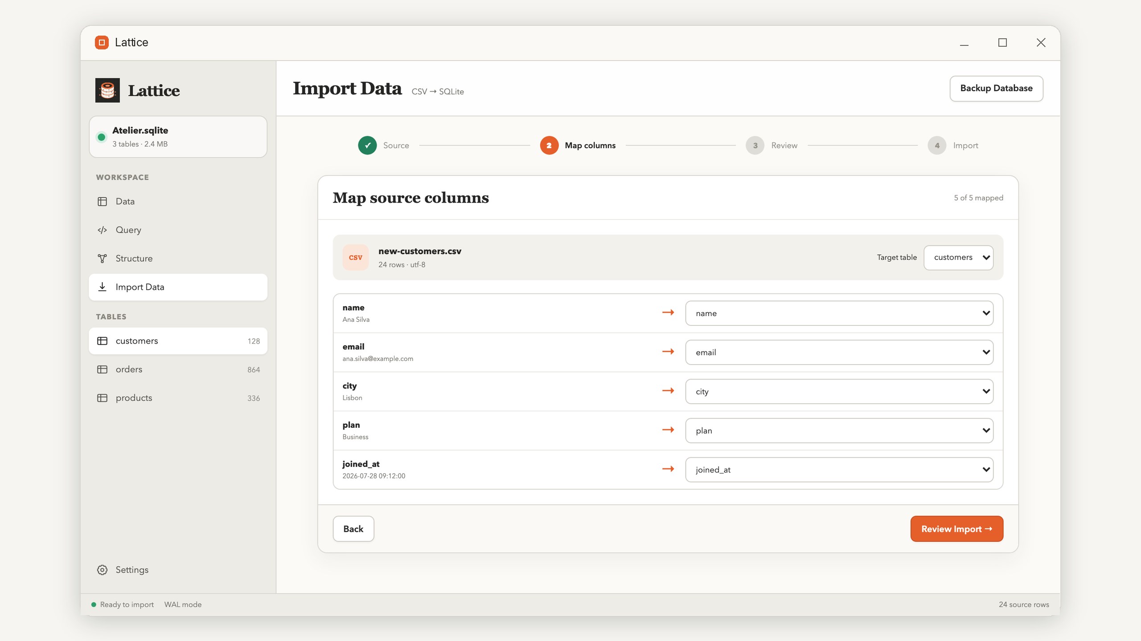Click the products table icon
Screen dimensions: 1141x641
[x=102, y=398]
